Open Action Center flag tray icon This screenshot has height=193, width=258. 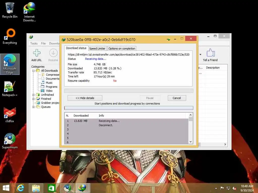[x=222, y=188]
